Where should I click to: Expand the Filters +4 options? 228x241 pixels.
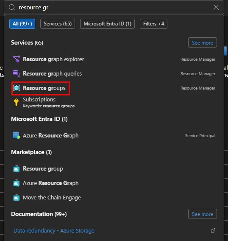coord(153,24)
